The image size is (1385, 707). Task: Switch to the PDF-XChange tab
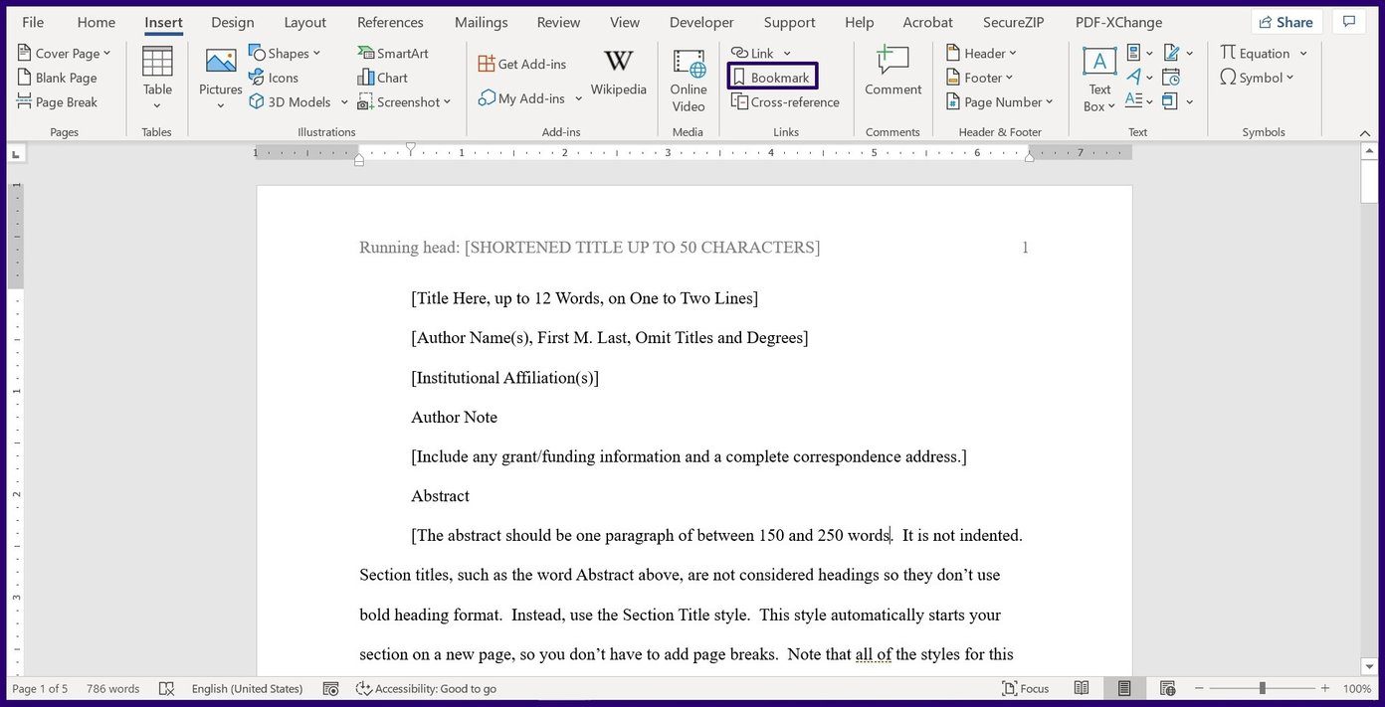pyautogui.click(x=1116, y=22)
